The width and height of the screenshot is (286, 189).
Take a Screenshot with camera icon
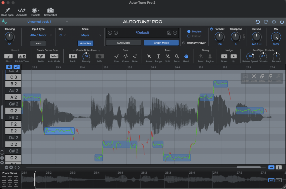(x=50, y=10)
